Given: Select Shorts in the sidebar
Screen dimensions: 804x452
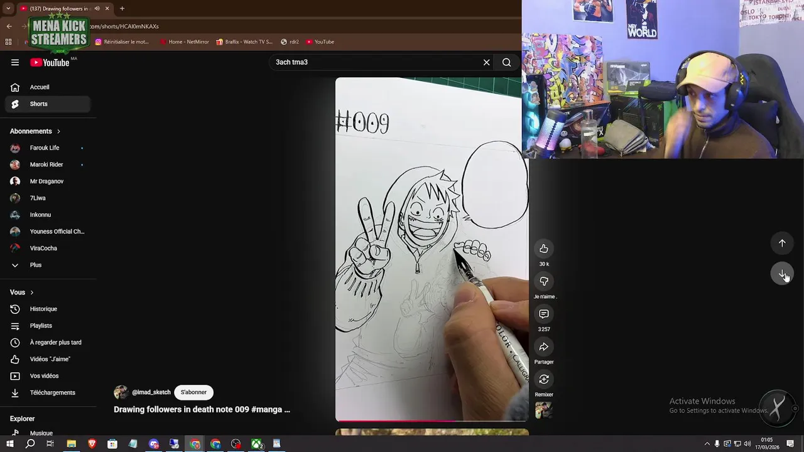Looking at the screenshot, I should click(x=48, y=104).
